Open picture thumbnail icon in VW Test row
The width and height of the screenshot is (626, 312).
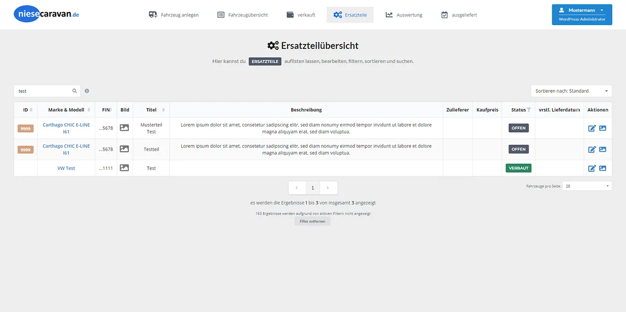coord(124,168)
